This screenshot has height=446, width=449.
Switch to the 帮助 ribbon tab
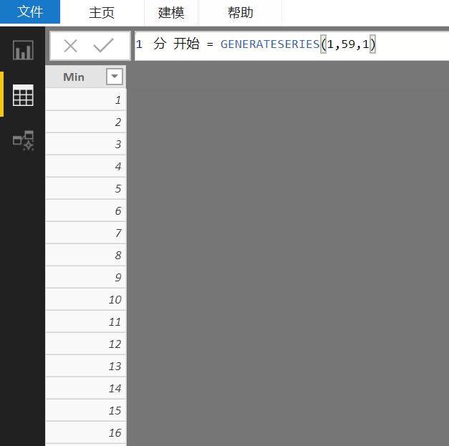pyautogui.click(x=240, y=13)
